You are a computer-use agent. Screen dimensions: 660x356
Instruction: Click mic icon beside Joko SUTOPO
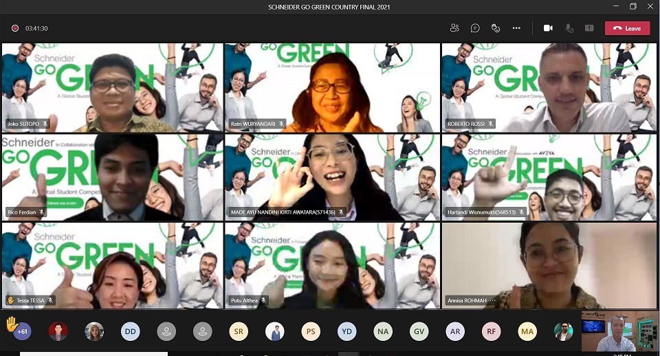tap(45, 124)
